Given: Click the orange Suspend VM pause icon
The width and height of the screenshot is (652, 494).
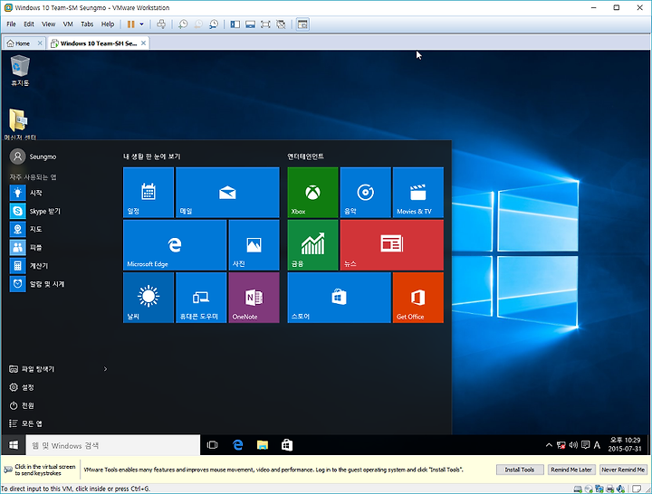Looking at the screenshot, I should click(x=130, y=24).
